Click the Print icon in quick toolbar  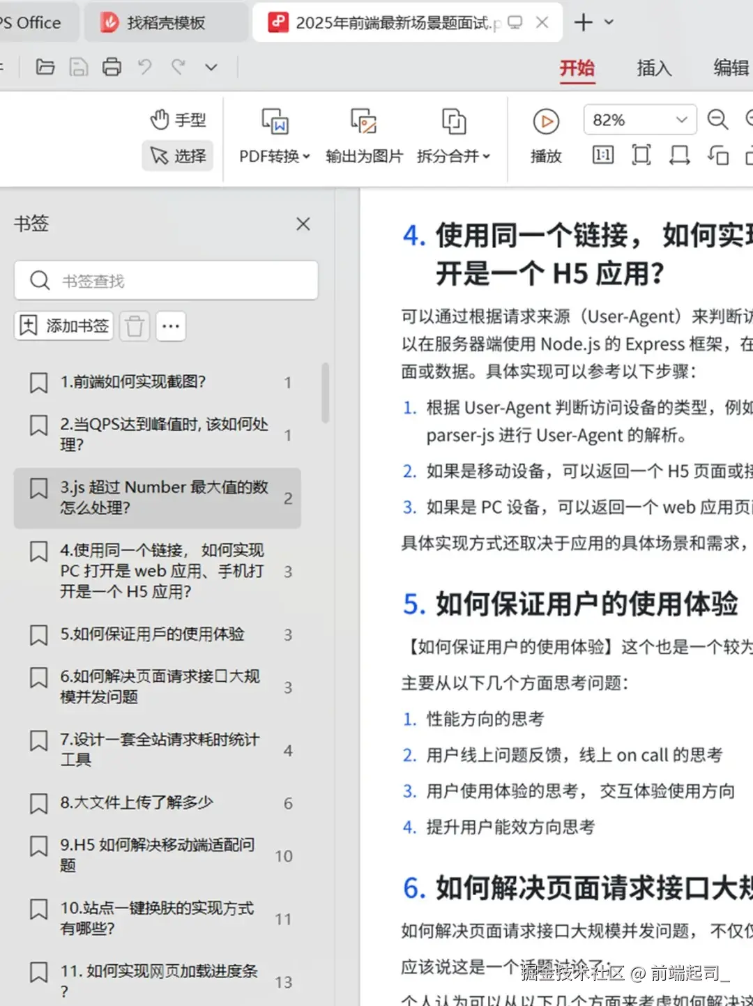click(x=112, y=68)
